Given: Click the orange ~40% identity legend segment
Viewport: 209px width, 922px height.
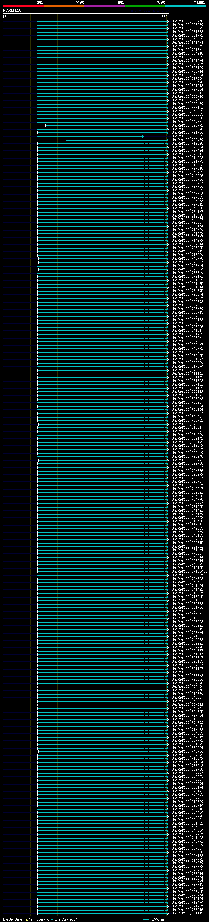Looking at the screenshot, I should [64, 6].
